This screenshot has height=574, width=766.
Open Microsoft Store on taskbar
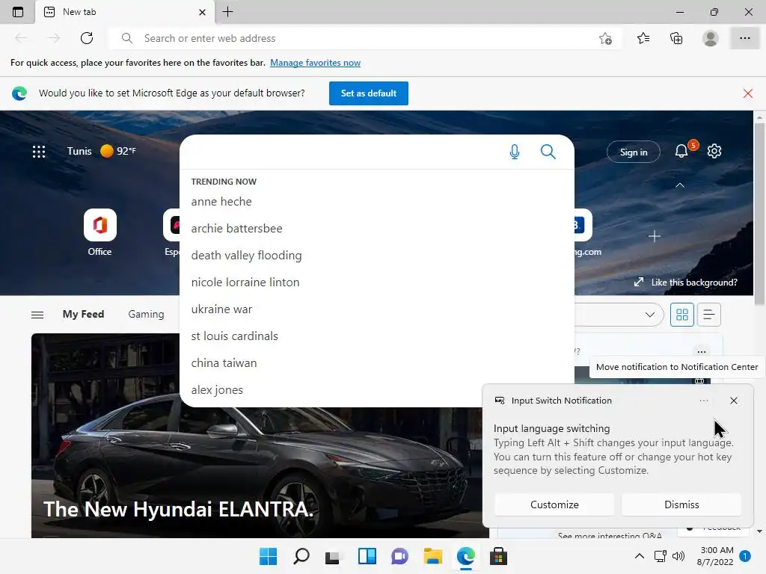(498, 556)
